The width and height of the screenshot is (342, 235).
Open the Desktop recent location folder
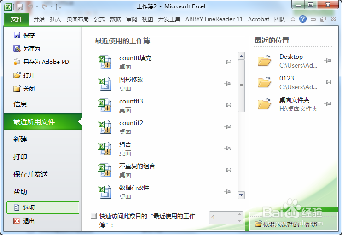[288, 61]
